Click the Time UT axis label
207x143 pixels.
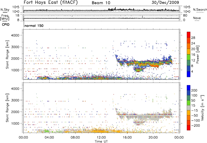(x=101, y=141)
